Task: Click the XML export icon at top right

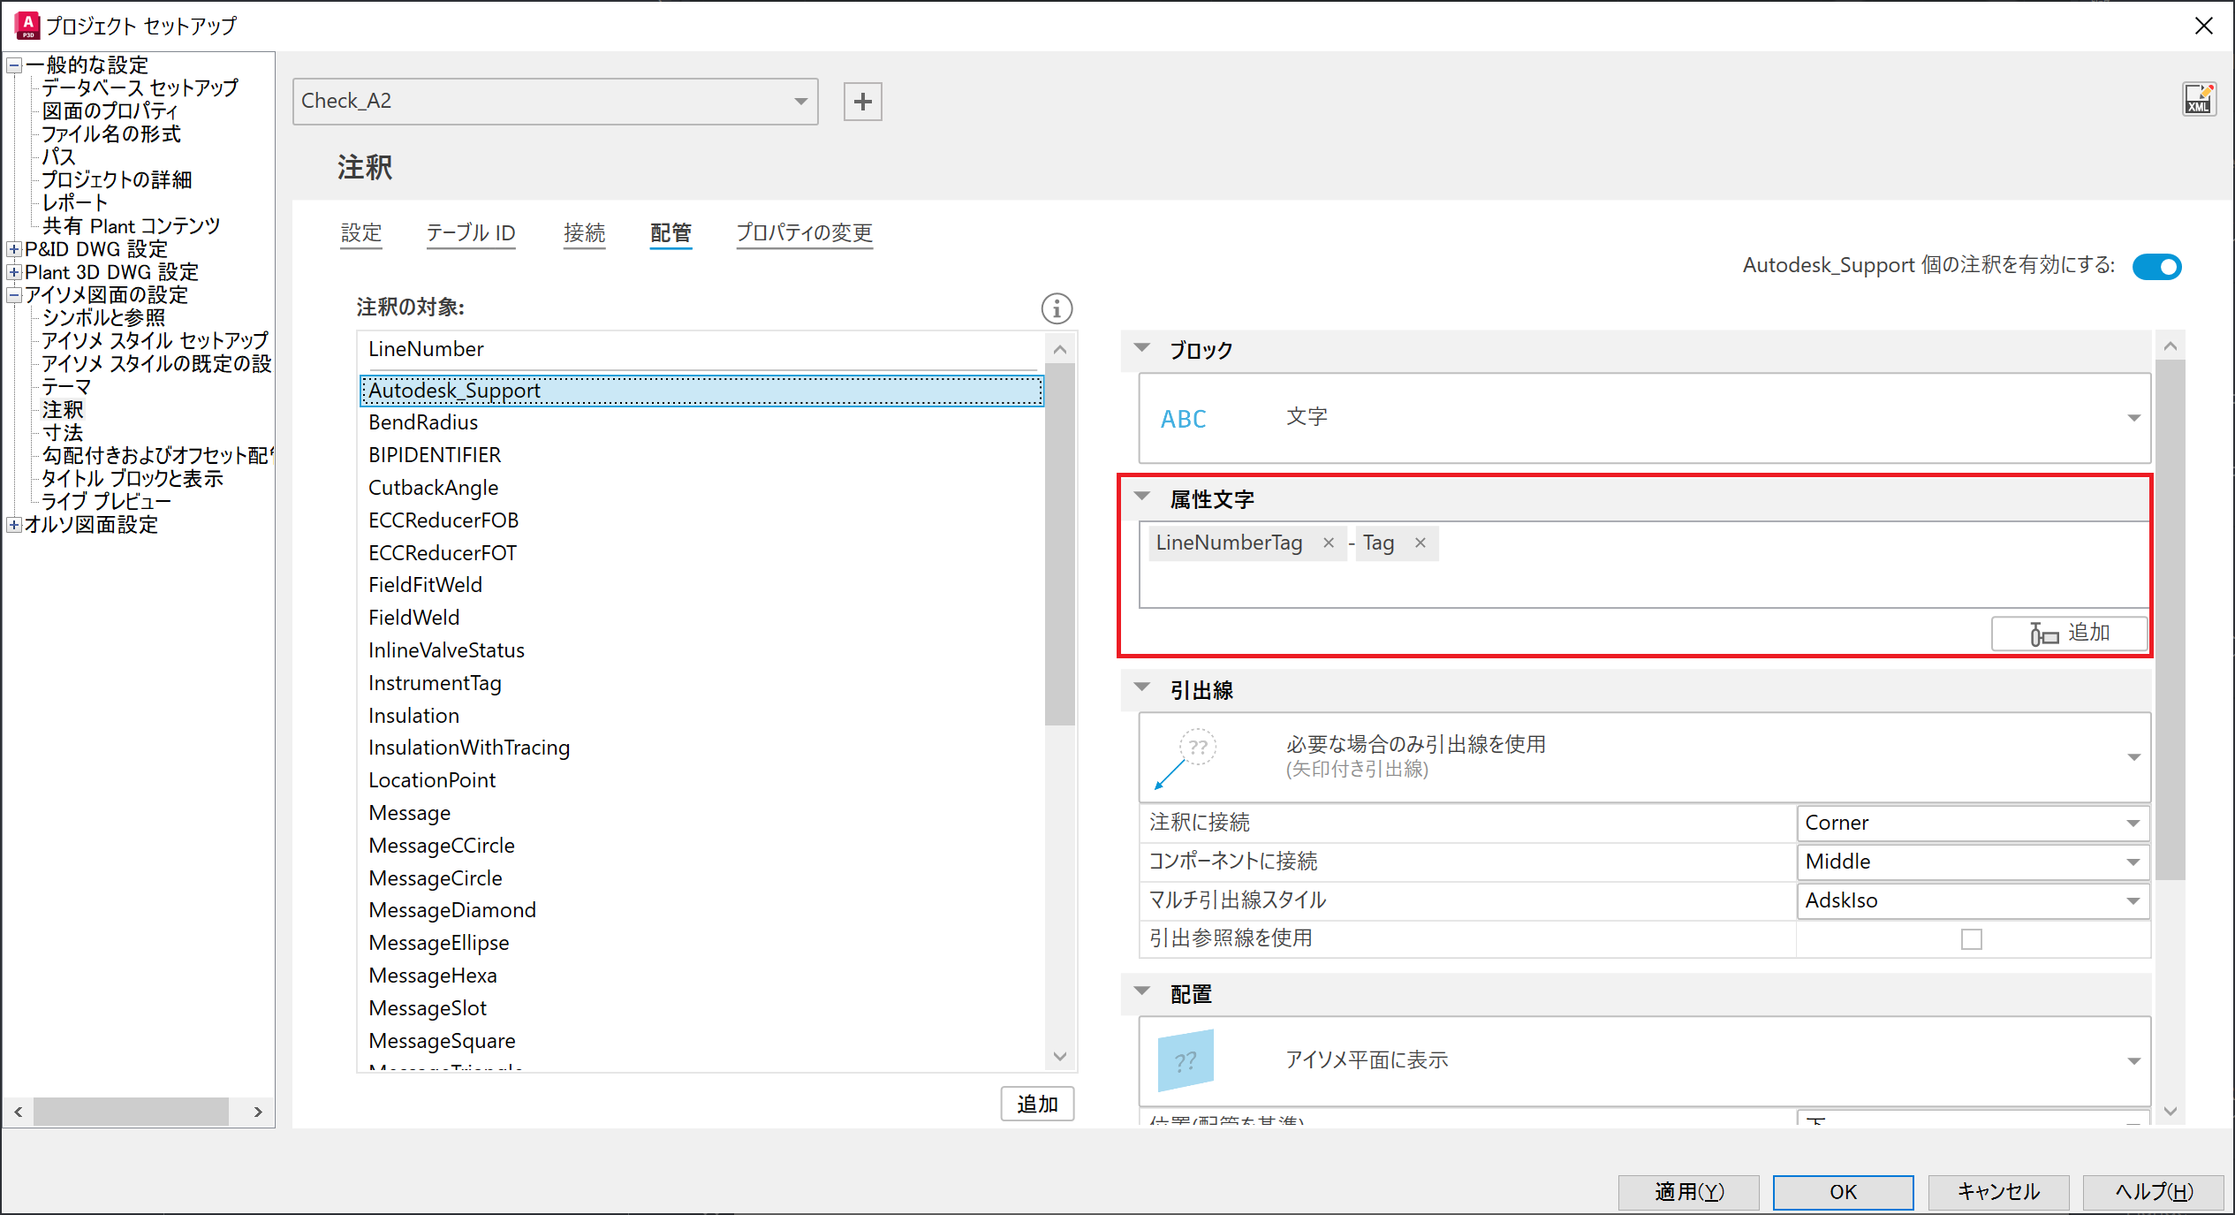Action: tap(2199, 99)
